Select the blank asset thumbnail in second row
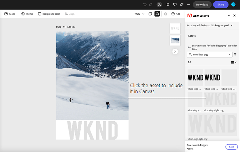The height and width of the screenshot is (152, 240). pyautogui.click(x=195, y=99)
